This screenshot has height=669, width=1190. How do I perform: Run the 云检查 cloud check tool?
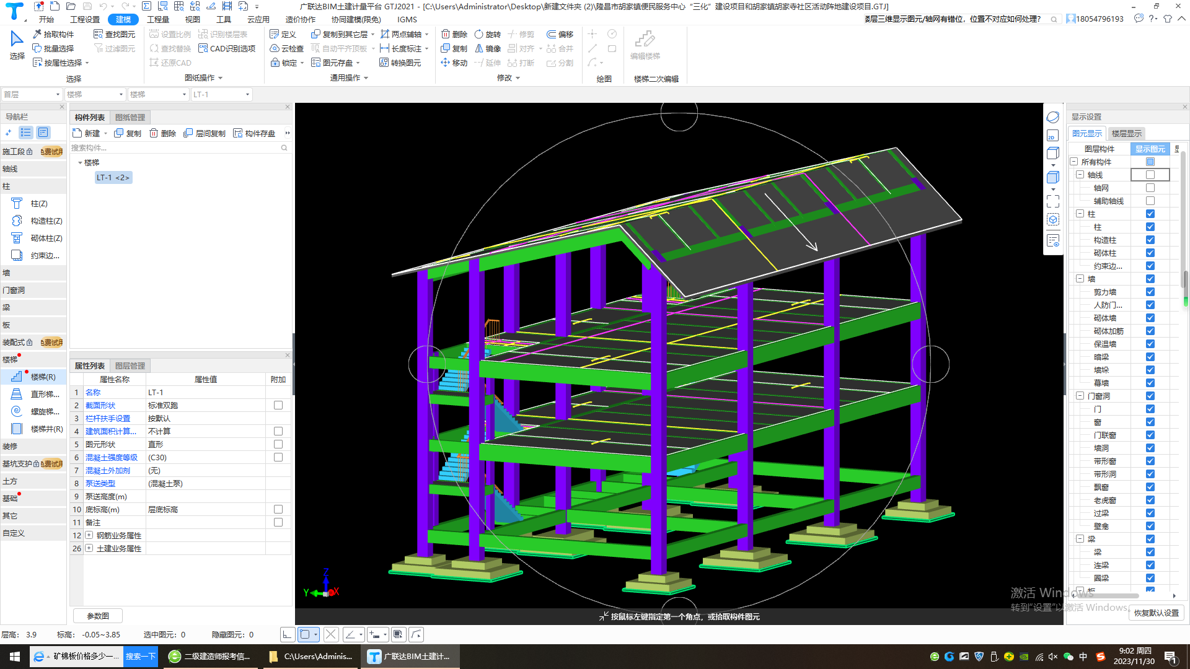[x=286, y=48]
